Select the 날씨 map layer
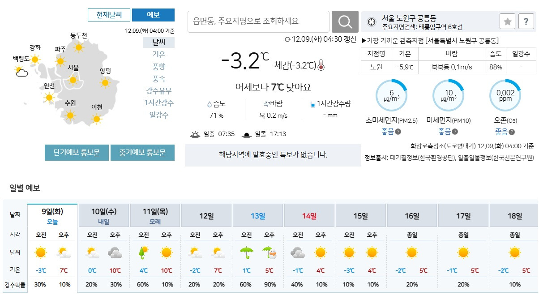 tap(159, 43)
